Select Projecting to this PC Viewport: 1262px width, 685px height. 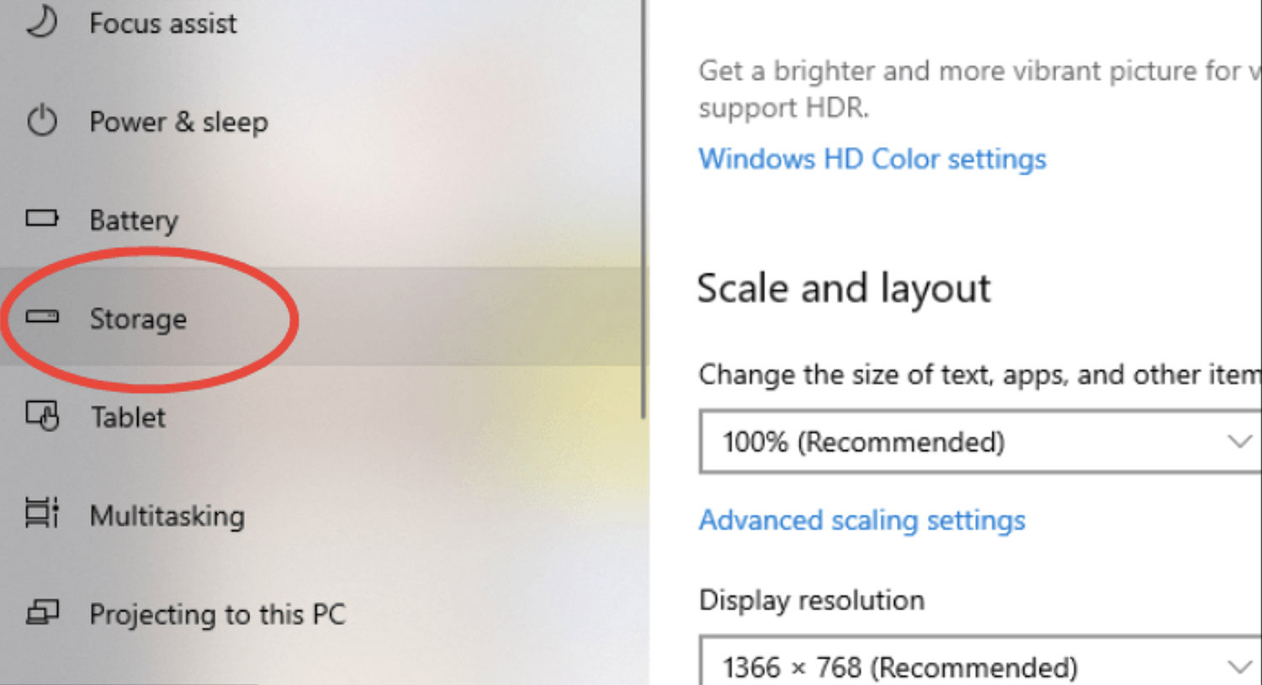[320, 614]
